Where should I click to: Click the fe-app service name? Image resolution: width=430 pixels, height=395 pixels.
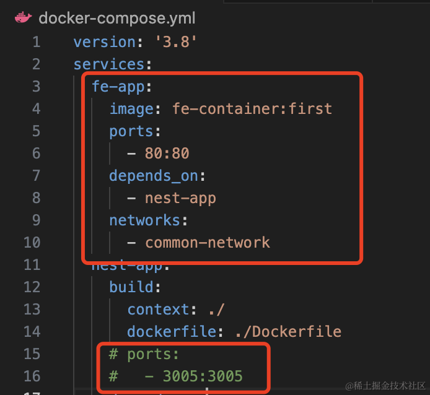pyautogui.click(x=118, y=87)
